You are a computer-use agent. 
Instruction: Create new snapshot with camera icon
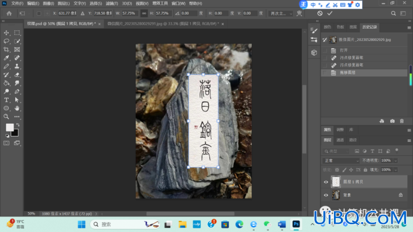[392, 121]
